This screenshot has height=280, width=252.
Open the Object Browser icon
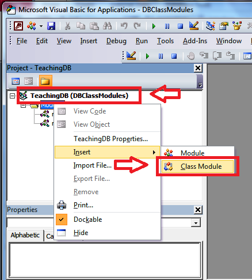(x=237, y=26)
